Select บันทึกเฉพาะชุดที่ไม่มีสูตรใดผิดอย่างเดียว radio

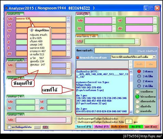[76, 119]
